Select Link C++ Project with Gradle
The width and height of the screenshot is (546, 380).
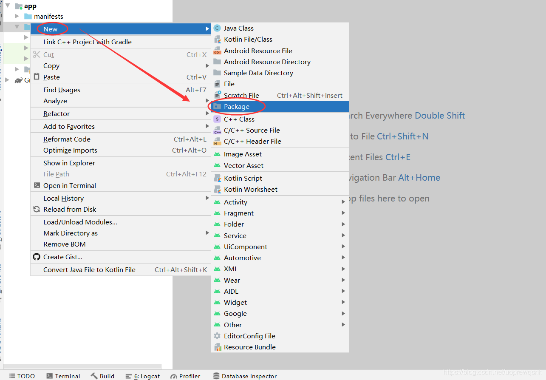pyautogui.click(x=121, y=42)
